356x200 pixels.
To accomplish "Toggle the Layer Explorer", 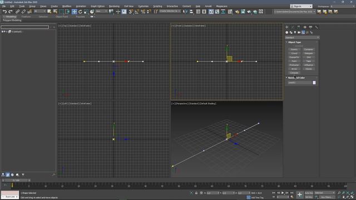I will (204, 11).
